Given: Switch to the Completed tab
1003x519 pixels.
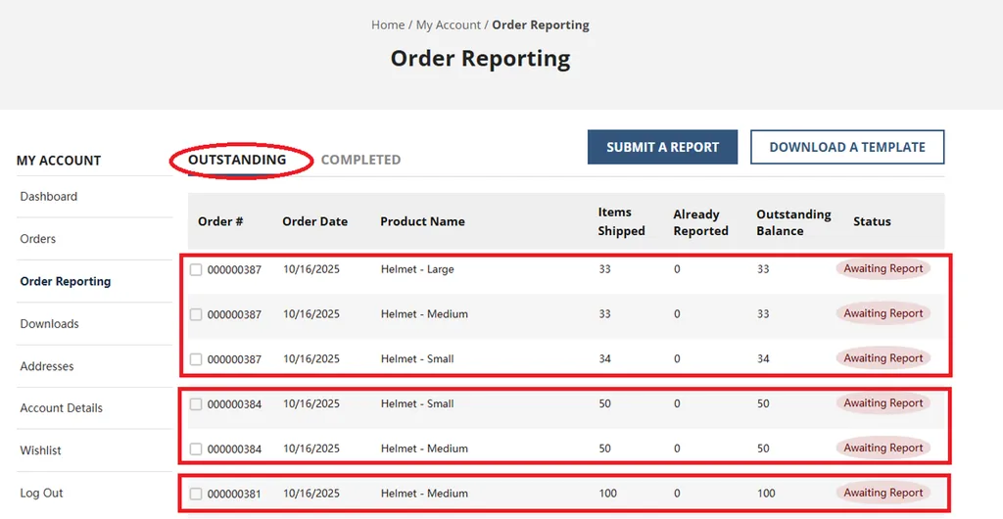Looking at the screenshot, I should [x=360, y=160].
